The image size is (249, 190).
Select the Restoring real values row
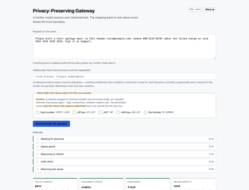124,169
